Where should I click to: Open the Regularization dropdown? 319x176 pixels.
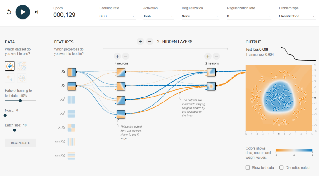(x=200, y=16)
